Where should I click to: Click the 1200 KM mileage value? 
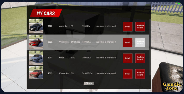[86, 26]
